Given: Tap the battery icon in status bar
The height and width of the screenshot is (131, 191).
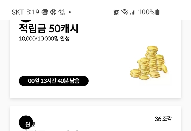Looking at the screenshot, I should (158, 12).
